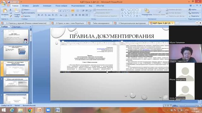
Task: Select the rectangle shape
Action: 131,10
